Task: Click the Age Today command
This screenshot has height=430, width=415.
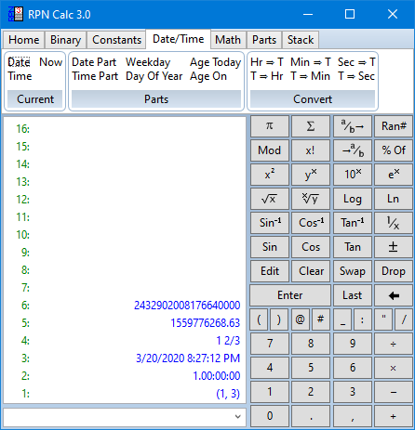Action: point(215,62)
